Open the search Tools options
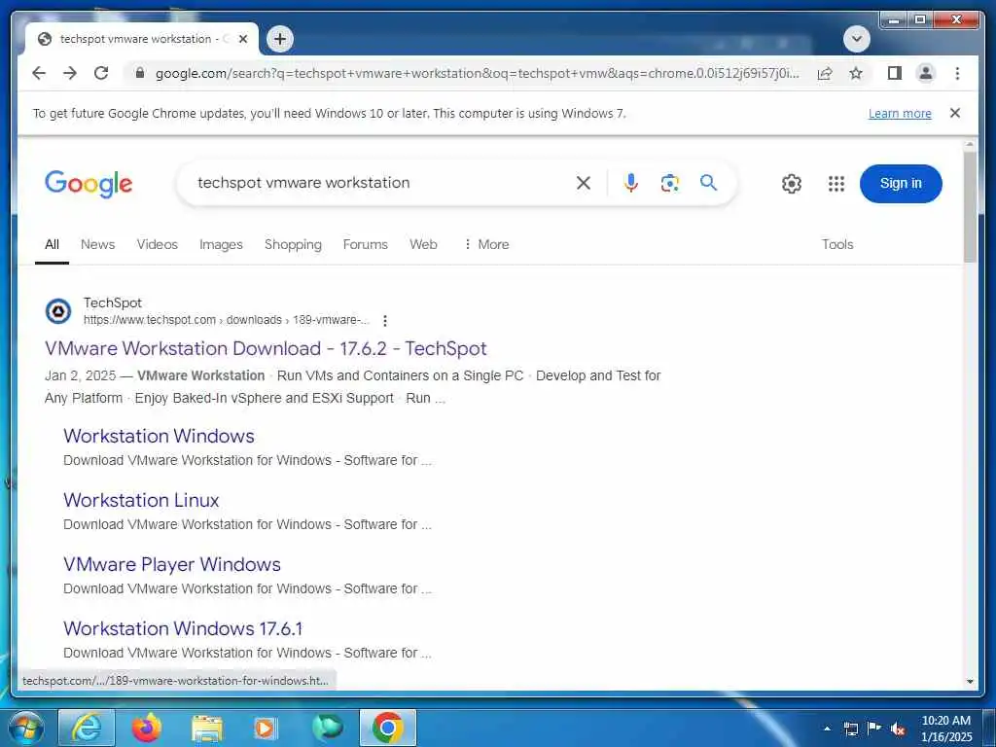The image size is (996, 747). (837, 244)
